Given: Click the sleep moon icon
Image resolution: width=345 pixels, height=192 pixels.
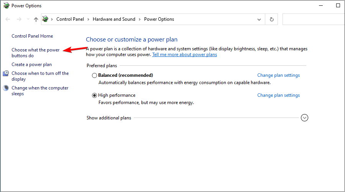Looking at the screenshot, I should [6, 88].
